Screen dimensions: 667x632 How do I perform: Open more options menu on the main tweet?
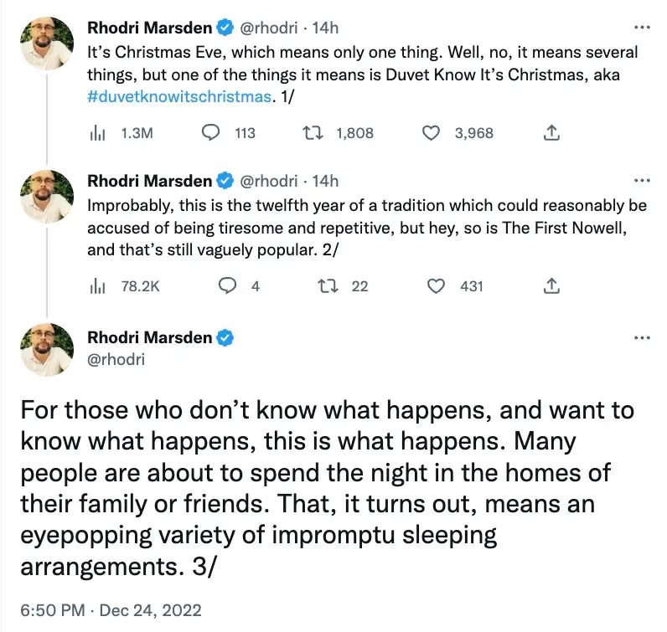pos(642,338)
